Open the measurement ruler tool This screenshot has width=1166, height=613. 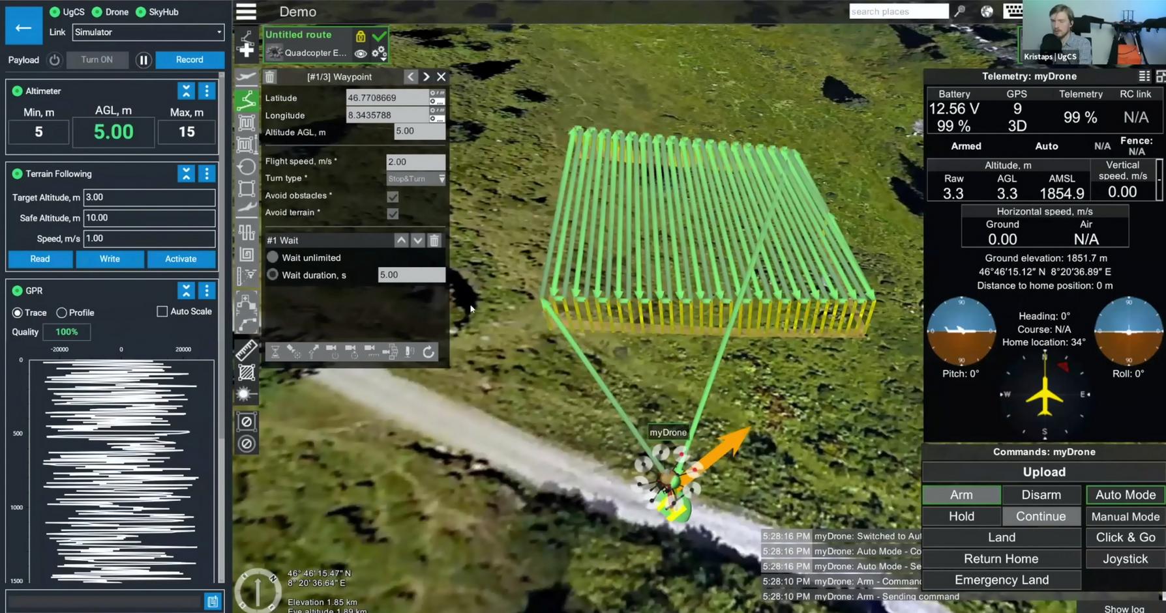point(247,350)
